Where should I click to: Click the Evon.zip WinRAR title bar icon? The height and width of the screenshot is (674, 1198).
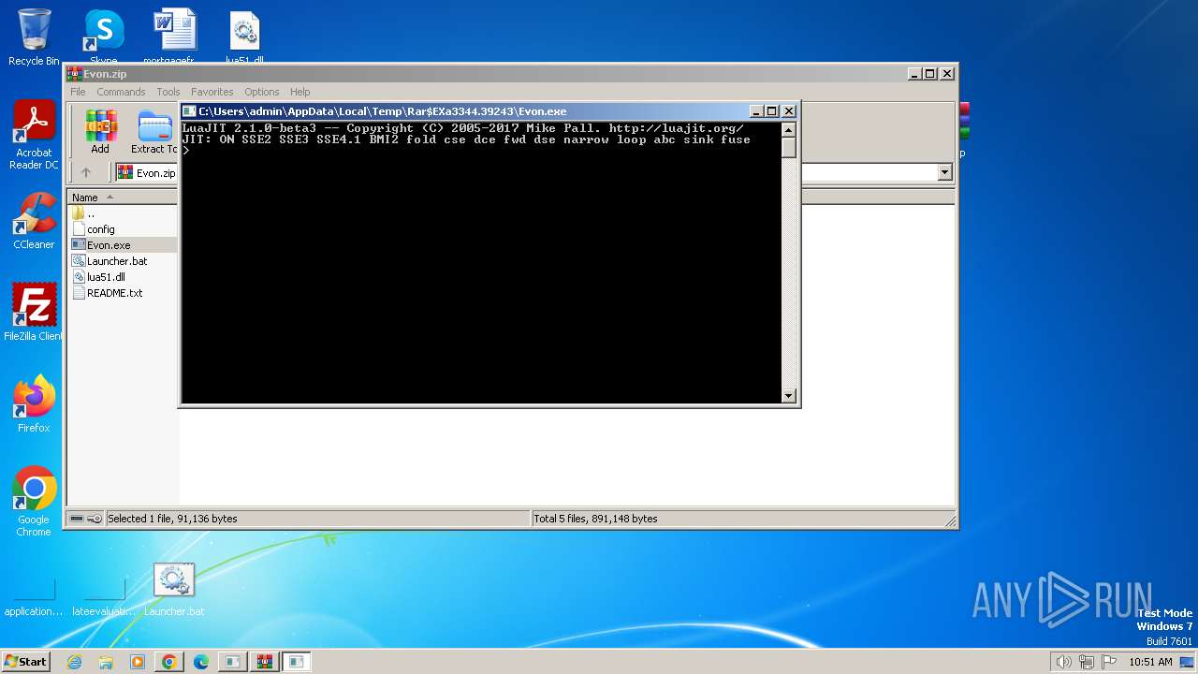point(74,74)
